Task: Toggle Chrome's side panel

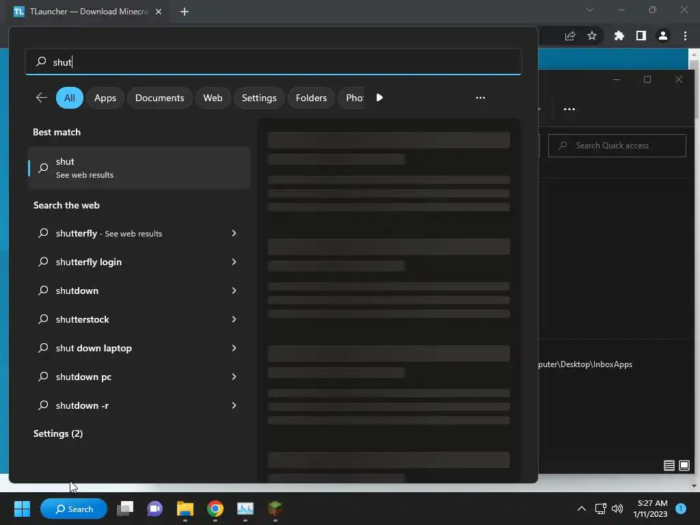Action: pos(641,36)
